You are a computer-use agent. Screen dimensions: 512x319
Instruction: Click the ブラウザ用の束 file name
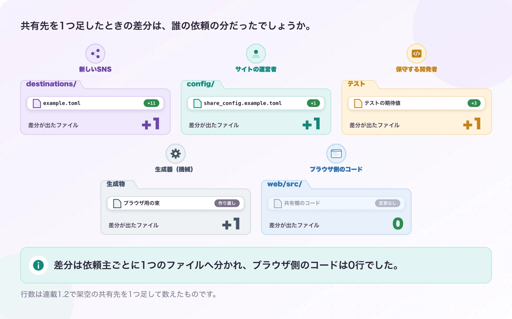click(x=142, y=203)
